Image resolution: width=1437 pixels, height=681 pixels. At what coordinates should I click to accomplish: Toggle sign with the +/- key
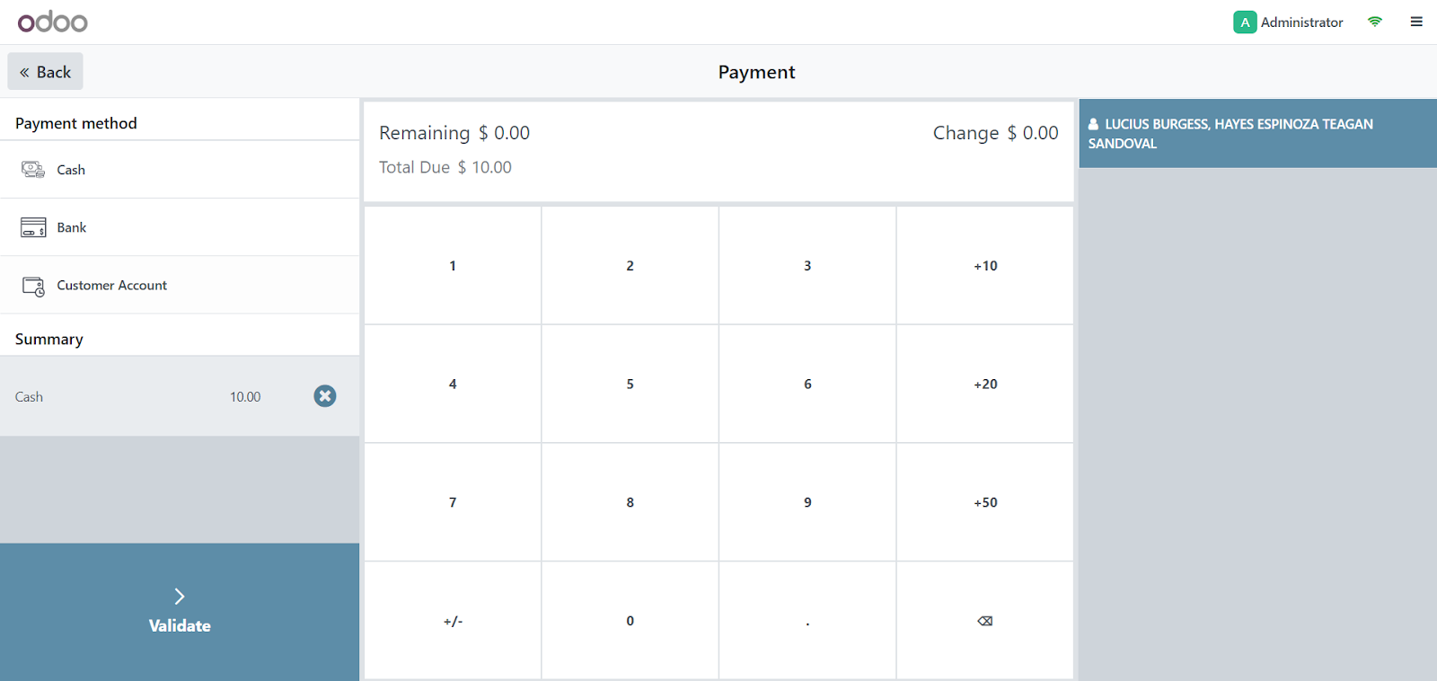click(x=453, y=621)
